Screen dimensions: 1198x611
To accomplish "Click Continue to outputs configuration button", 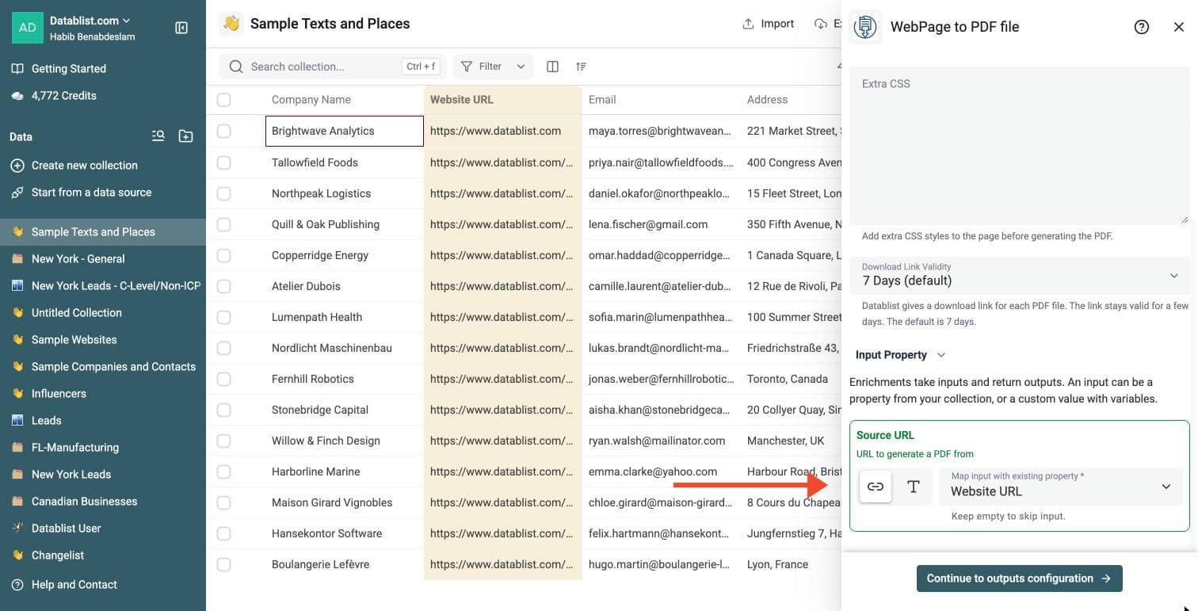I will (x=1019, y=579).
